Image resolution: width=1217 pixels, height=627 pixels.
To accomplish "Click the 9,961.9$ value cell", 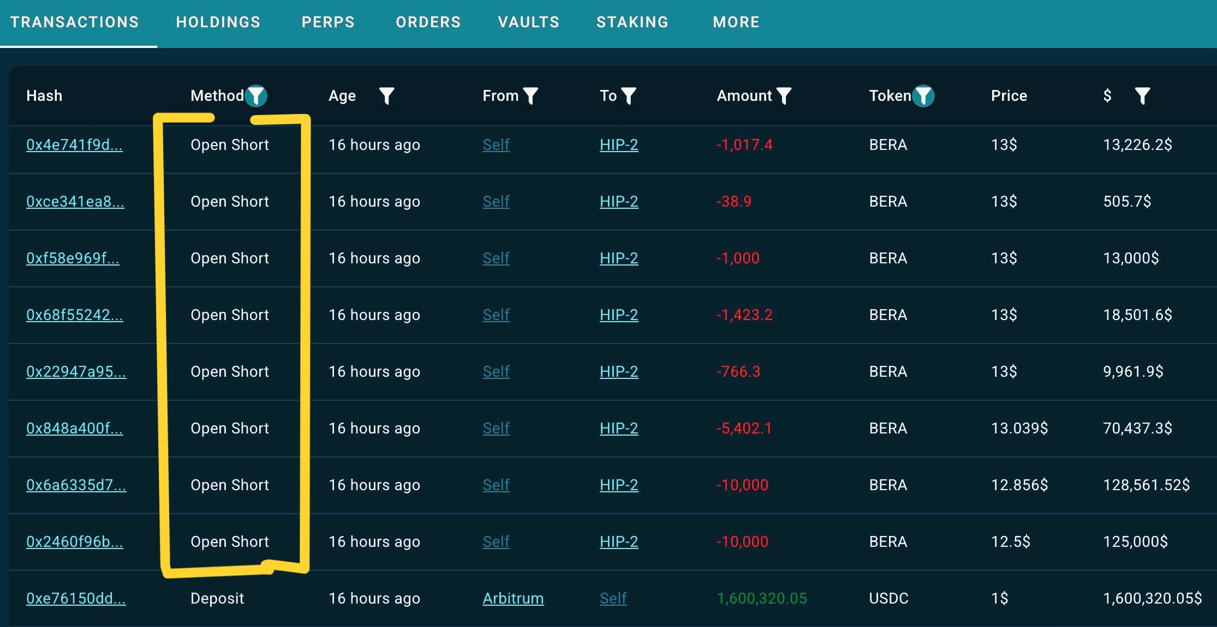I will 1134,372.
